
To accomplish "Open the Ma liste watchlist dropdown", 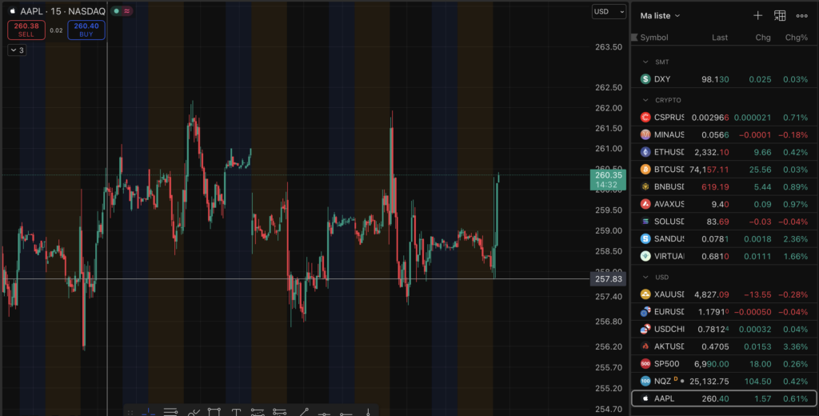I will 660,15.
